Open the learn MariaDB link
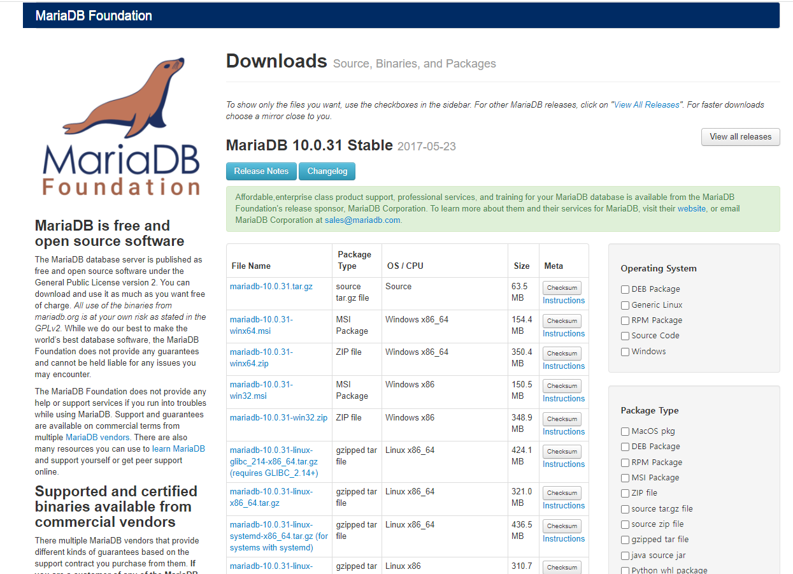Viewport: 793px width, 574px height. pyautogui.click(x=178, y=449)
